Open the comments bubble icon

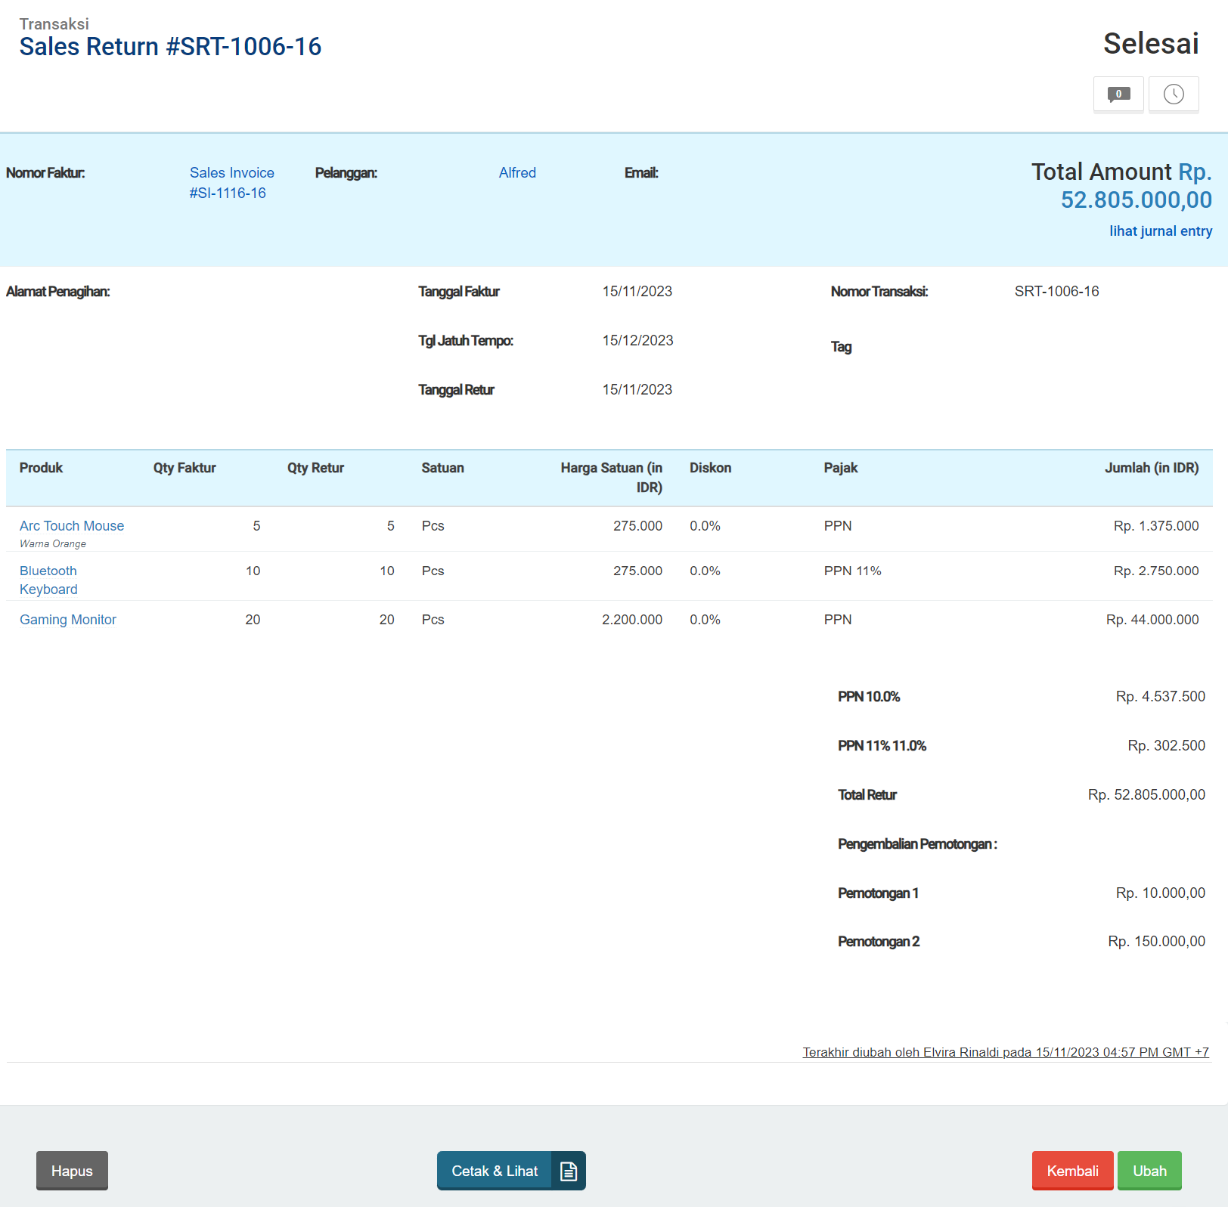pos(1118,94)
